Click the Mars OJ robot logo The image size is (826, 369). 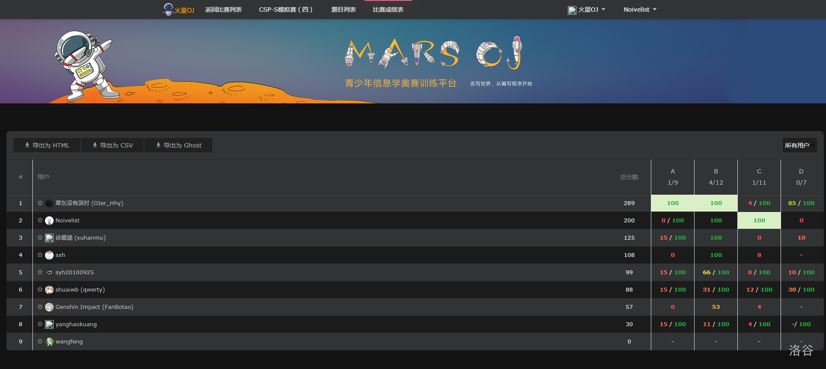[168, 9]
